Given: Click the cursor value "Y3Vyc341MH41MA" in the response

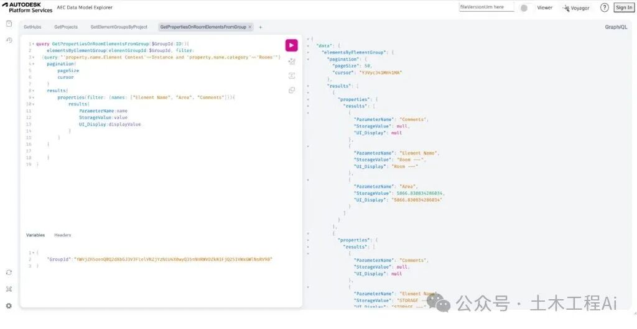Looking at the screenshot, I should pos(380,73).
